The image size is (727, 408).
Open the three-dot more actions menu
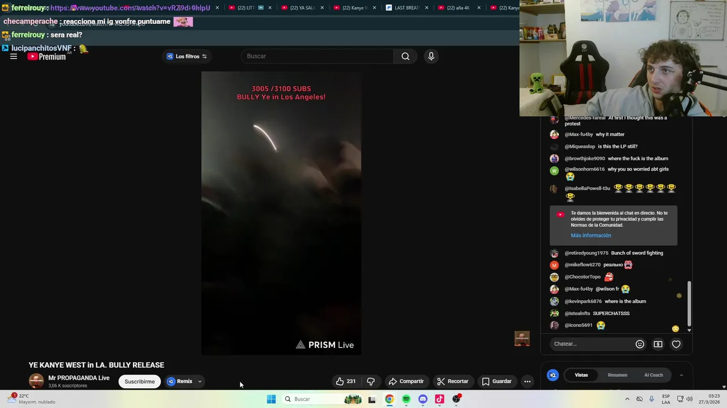point(527,381)
